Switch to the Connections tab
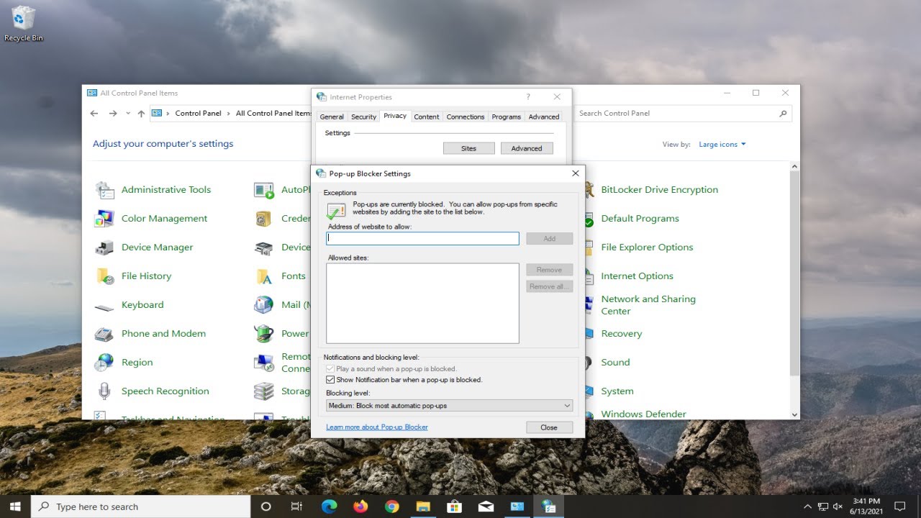Viewport: 921px width, 518px height. click(x=466, y=117)
